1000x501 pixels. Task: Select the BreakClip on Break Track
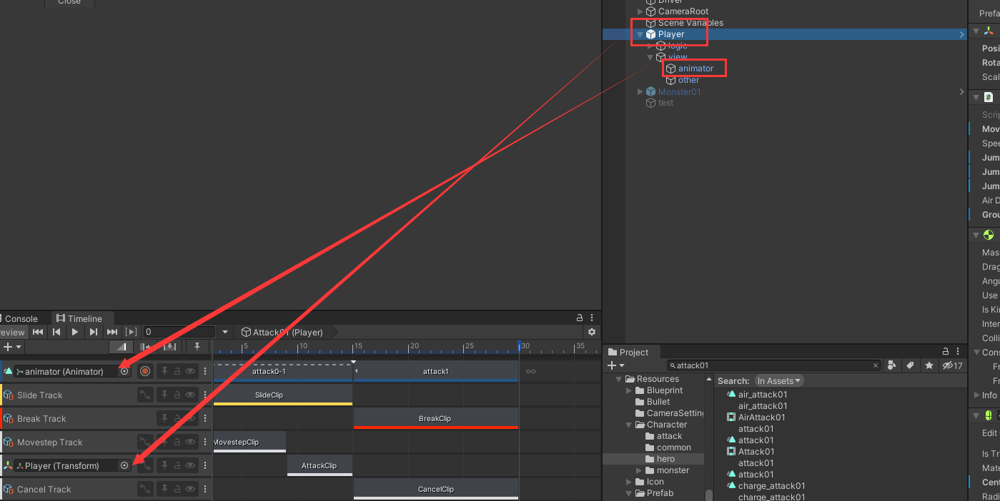tap(435, 418)
